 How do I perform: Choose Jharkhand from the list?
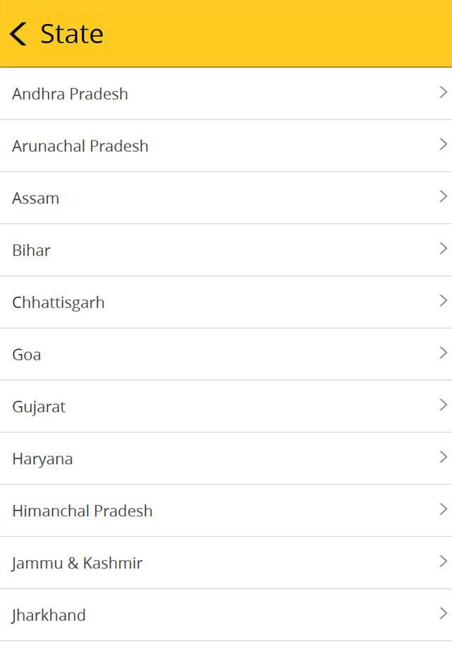pyautogui.click(x=49, y=615)
